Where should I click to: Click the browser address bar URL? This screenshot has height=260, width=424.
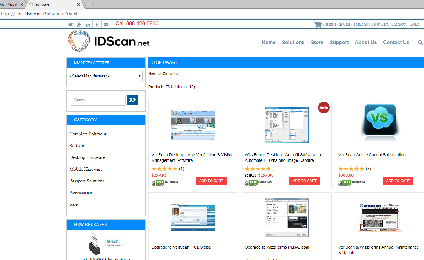point(39,14)
